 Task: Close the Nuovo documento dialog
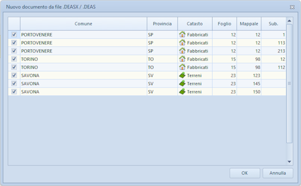click(x=292, y=7)
